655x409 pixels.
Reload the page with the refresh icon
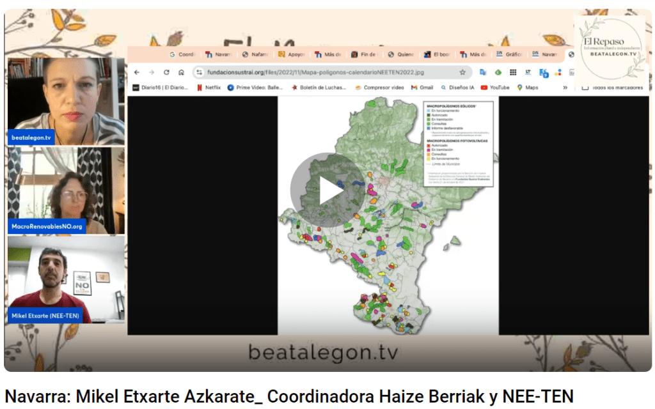click(x=166, y=72)
